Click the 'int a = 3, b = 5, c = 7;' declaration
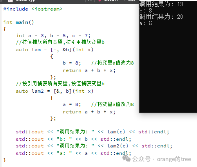This screenshot has height=167, width=197. pos(53,36)
